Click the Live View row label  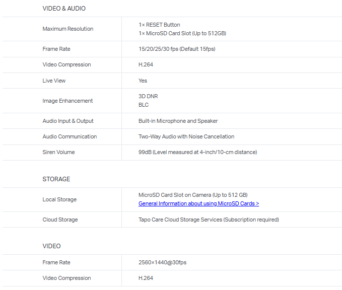pos(54,81)
